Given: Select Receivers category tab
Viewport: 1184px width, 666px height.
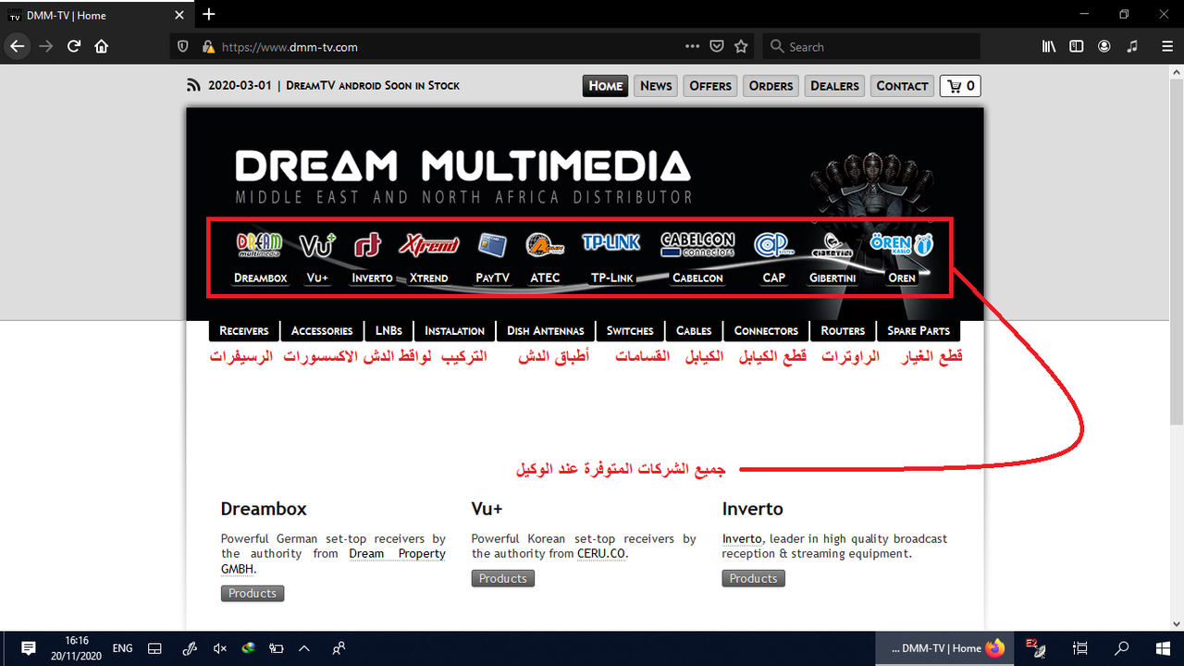Looking at the screenshot, I should [243, 331].
